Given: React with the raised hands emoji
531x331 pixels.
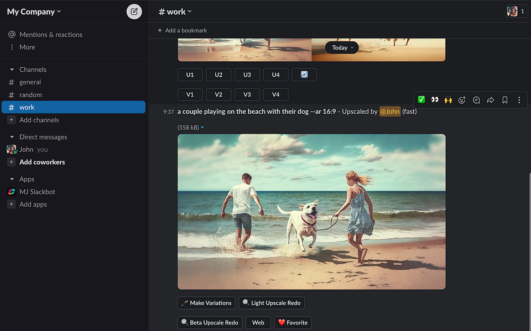Looking at the screenshot, I should [449, 100].
